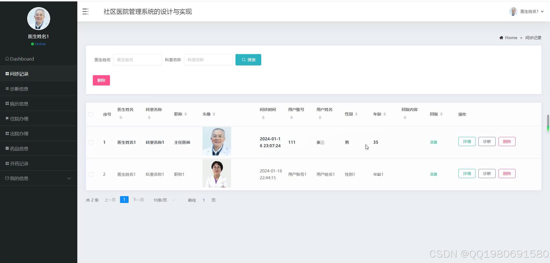Click the 搜索 search button
550x263 pixels.
(248, 60)
